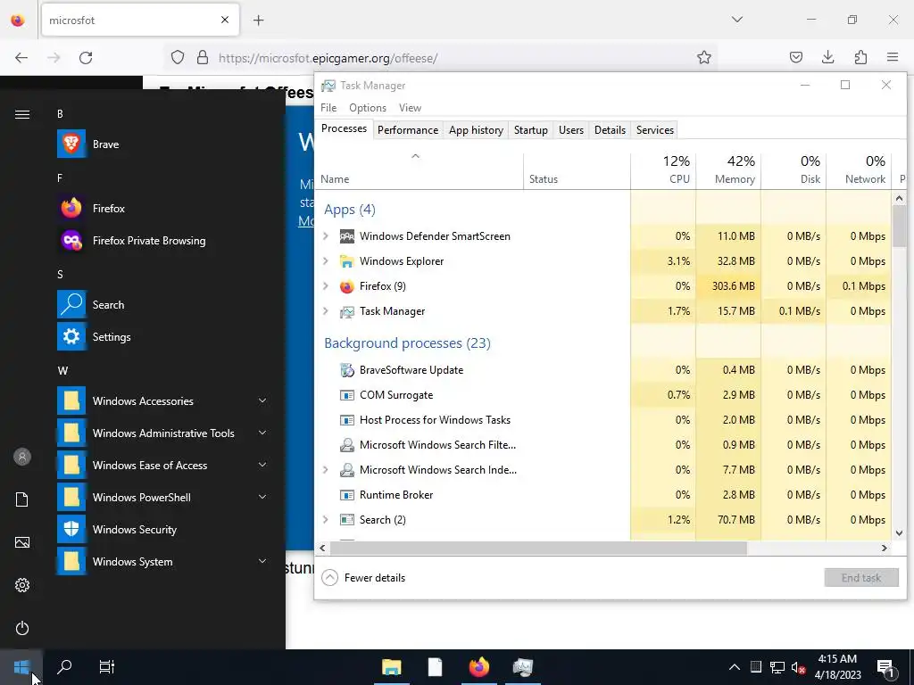
Task: Expand Microsoft Windows Search Indexer row
Action: 326,469
